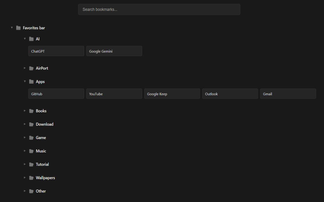Click the Favorites bar folder icon
324x202 pixels.
point(18,28)
